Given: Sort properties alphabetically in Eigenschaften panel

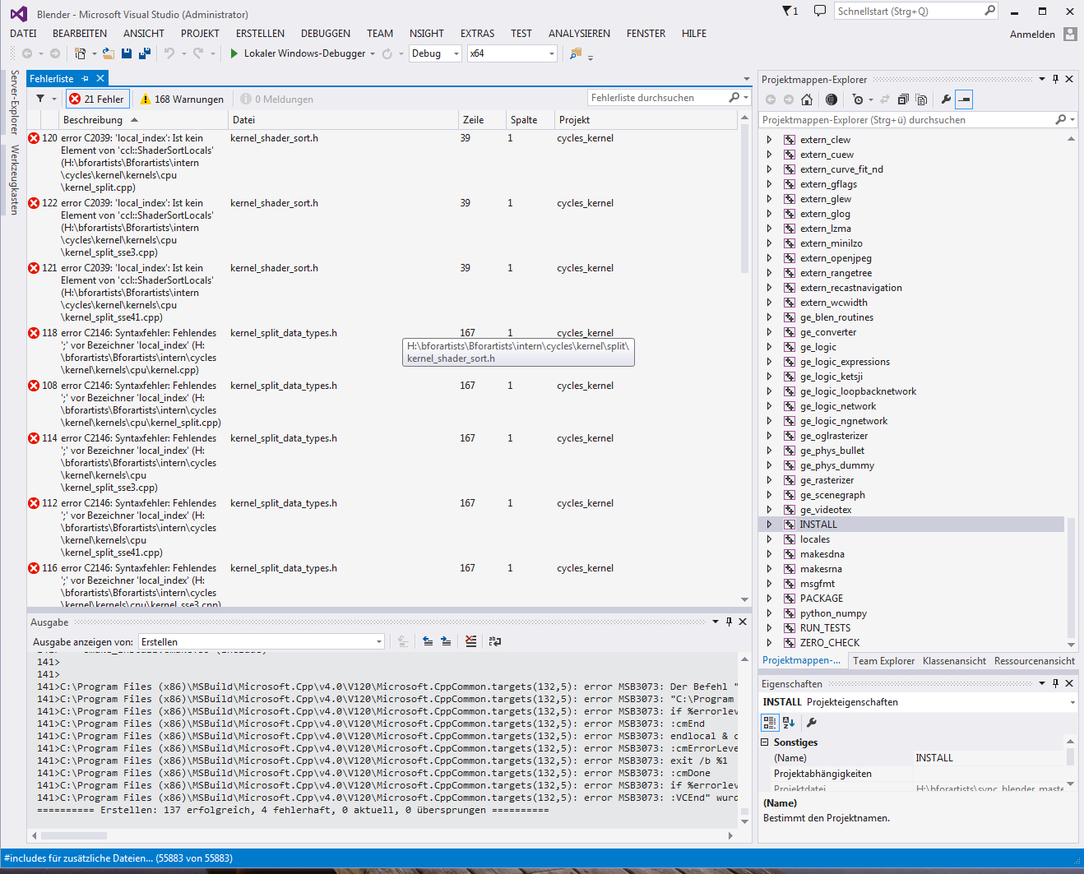Looking at the screenshot, I should (x=789, y=722).
